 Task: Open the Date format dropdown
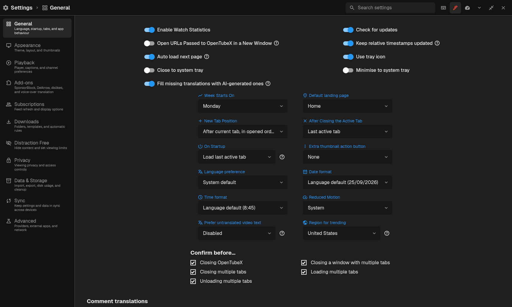pos(348,183)
